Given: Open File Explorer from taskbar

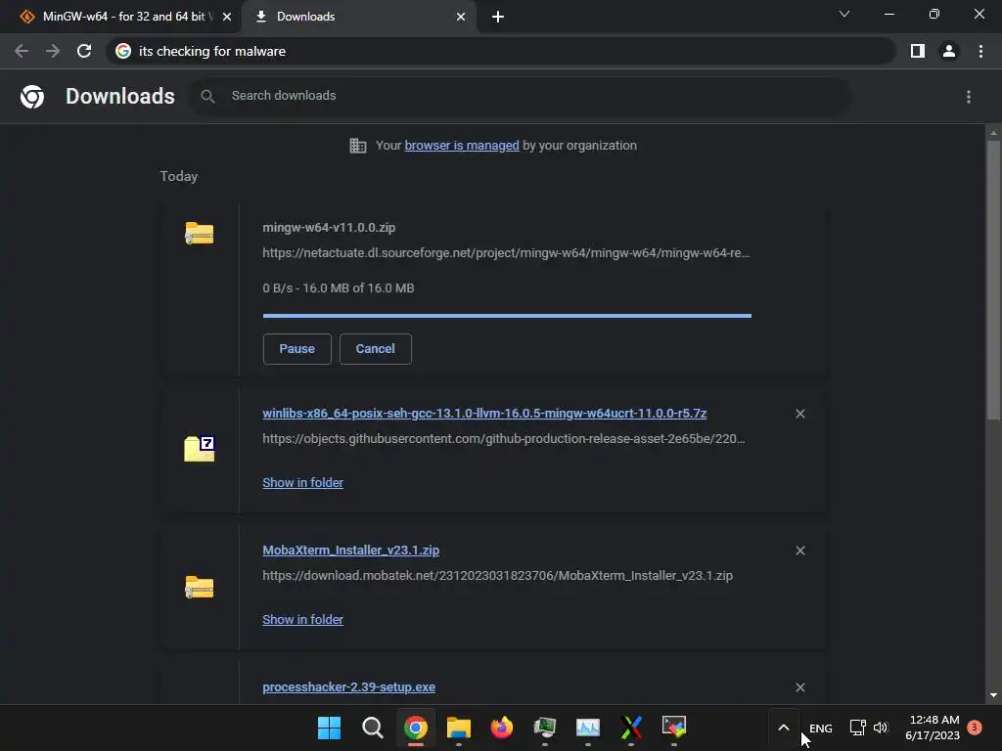Looking at the screenshot, I should 459,728.
